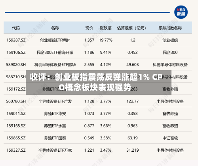The height and width of the screenshot is (166, 198).
Task: Click the code 159327.SZ
Action: pos(16,150)
